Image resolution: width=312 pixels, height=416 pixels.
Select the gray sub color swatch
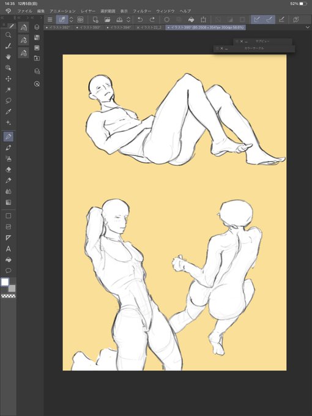(12, 288)
